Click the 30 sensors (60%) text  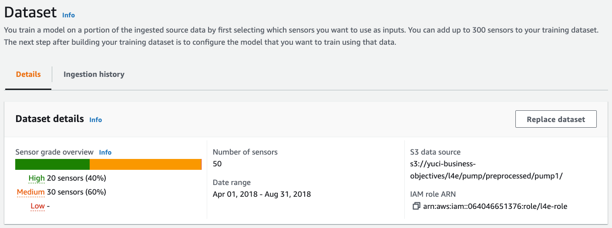coord(77,192)
